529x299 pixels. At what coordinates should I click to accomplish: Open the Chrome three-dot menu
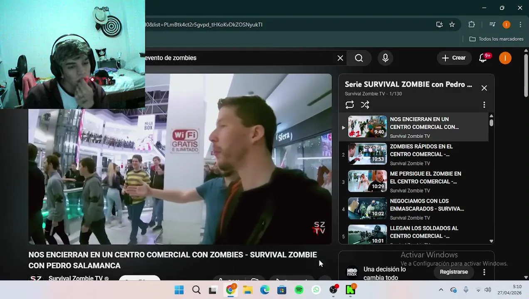520,25
